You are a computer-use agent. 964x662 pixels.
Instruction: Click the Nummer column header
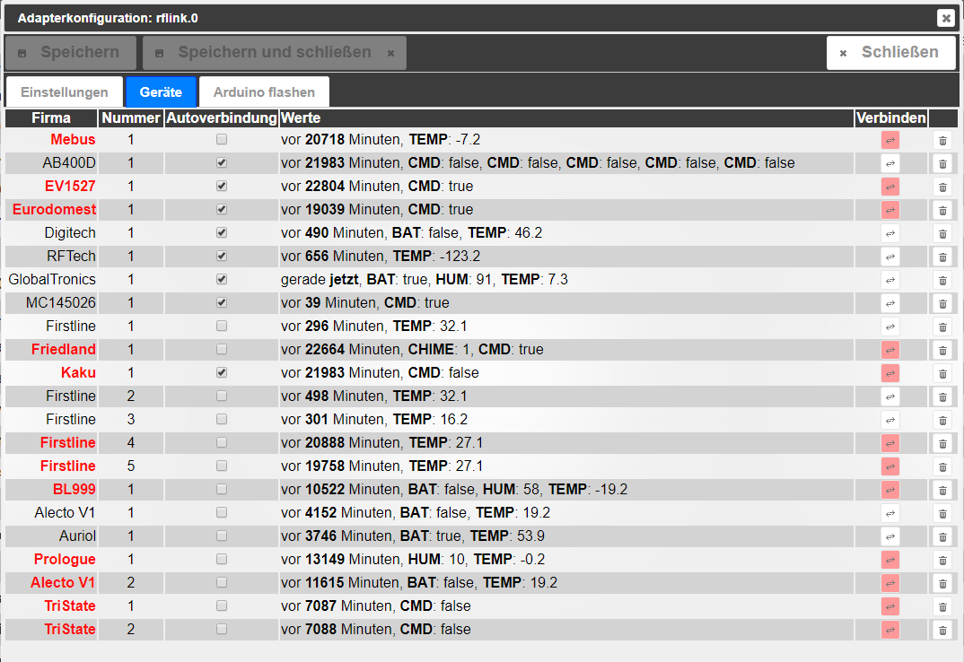(x=131, y=118)
